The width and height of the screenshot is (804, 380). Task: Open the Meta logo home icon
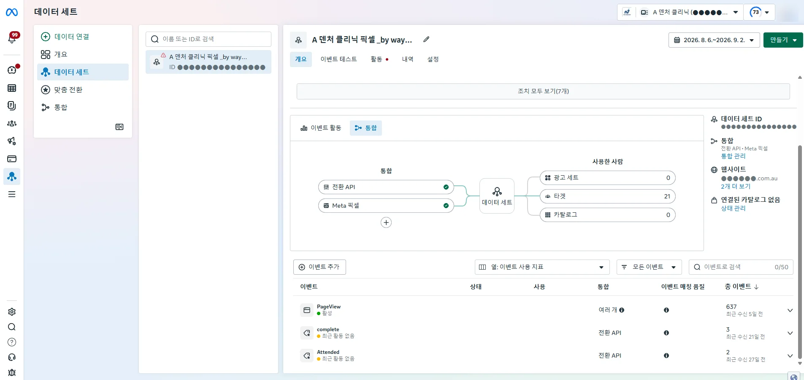coord(12,12)
